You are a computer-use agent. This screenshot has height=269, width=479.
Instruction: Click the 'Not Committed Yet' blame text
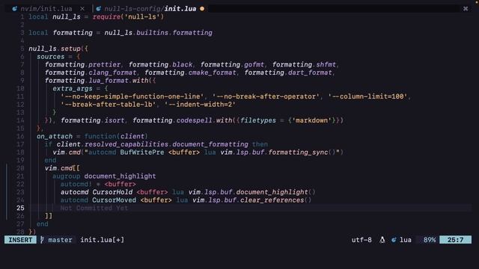[x=94, y=208]
